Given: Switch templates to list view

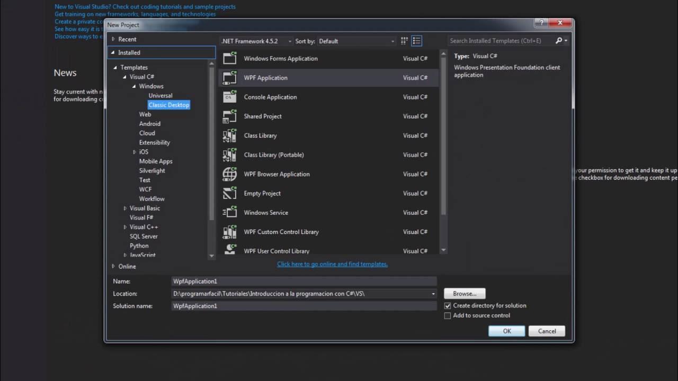Looking at the screenshot, I should coord(417,41).
